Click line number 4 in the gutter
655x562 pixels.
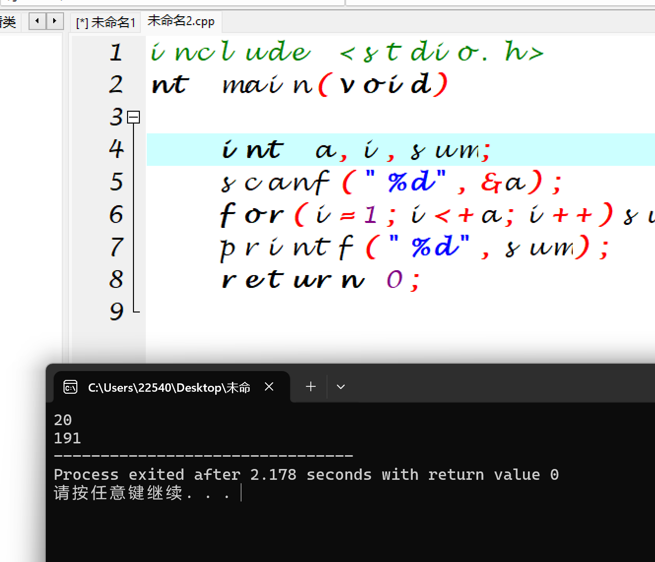(116, 149)
